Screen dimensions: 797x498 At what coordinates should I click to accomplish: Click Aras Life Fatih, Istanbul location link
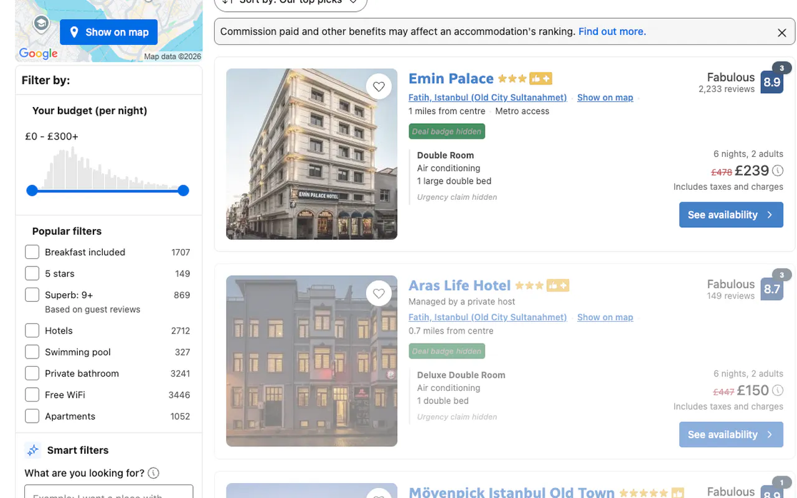488,317
